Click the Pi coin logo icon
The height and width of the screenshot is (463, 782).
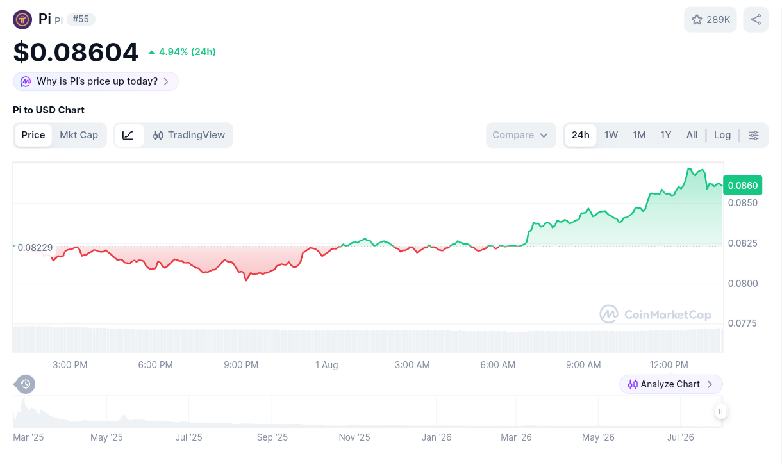point(22,20)
